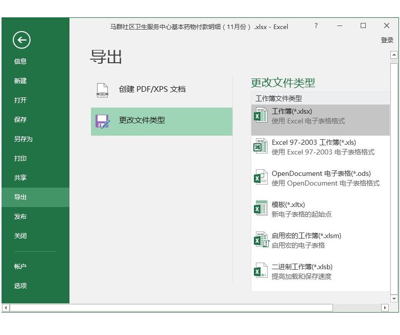The width and height of the screenshot is (400, 335).
Task: Click the vertical scrollbar down arrow
Action: [394, 298]
